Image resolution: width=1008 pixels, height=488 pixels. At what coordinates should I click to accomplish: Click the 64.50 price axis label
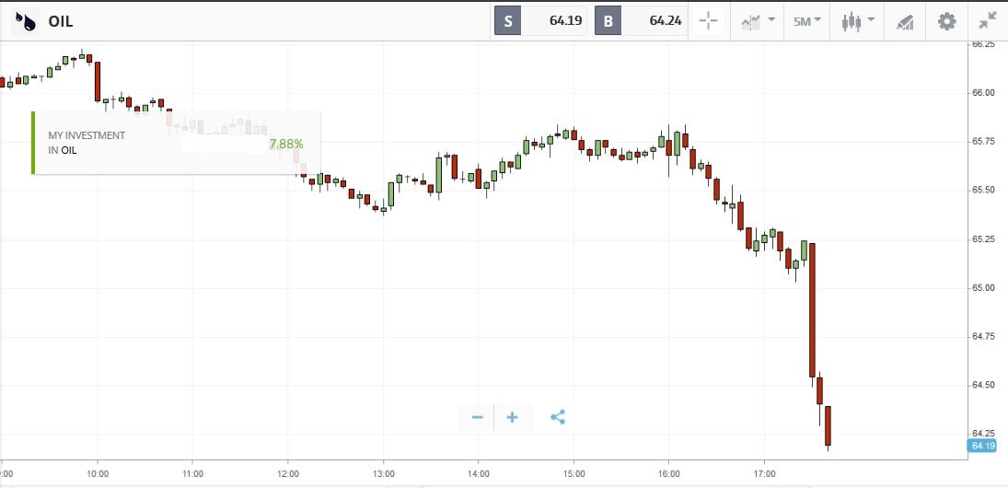(983, 385)
